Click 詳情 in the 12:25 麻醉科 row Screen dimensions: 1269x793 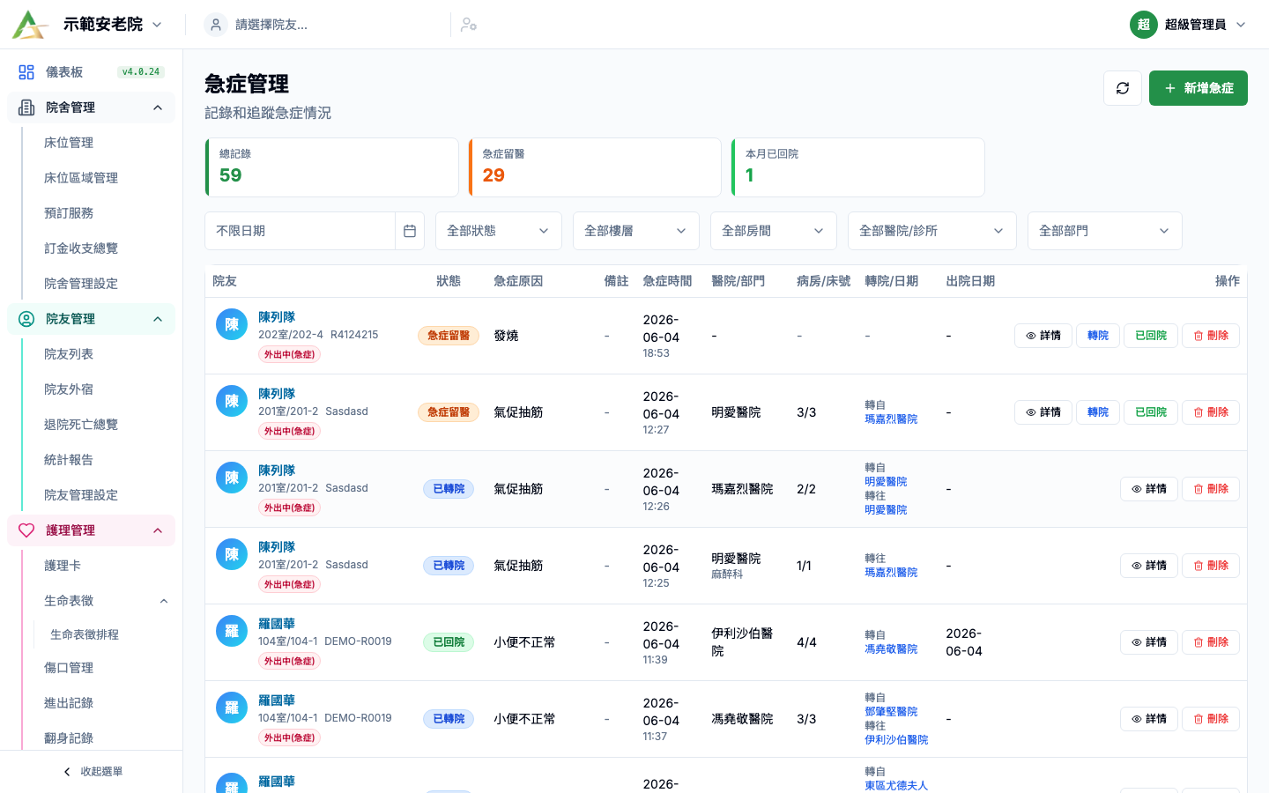coord(1149,566)
